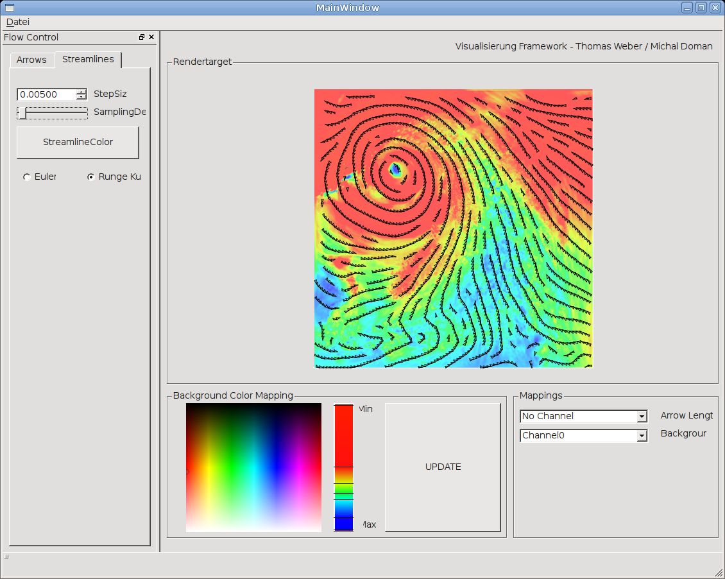This screenshot has width=725, height=579.
Task: Select the Runge Kutta radio button
Action: tap(91, 177)
